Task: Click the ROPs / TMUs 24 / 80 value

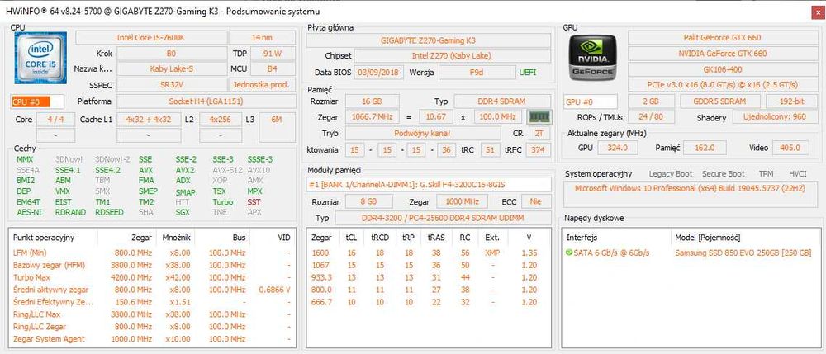Action: point(653,117)
